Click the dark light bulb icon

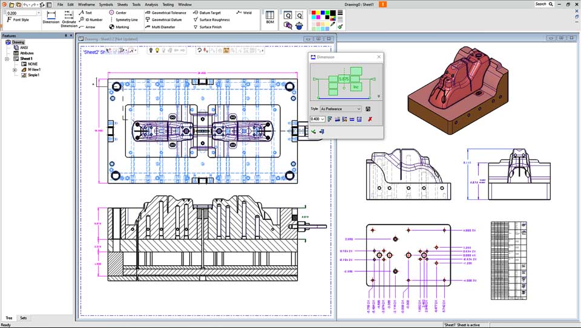[151, 50]
